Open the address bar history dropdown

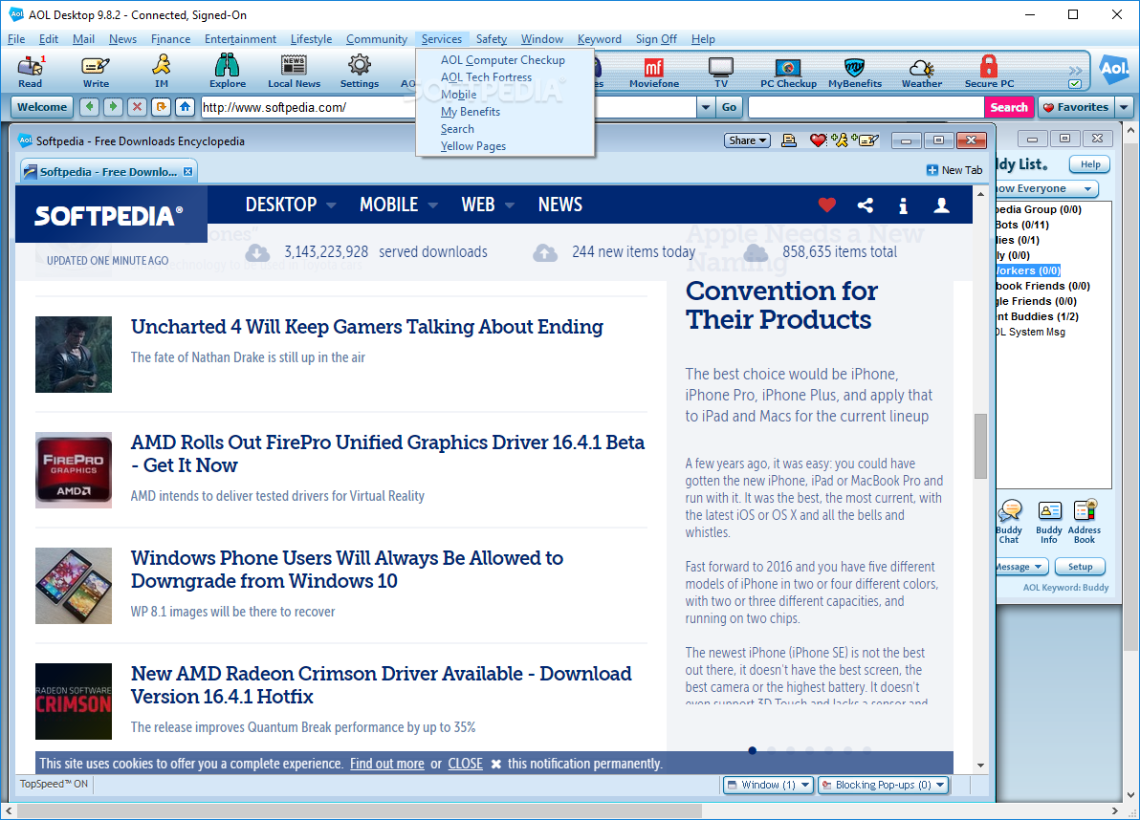pyautogui.click(x=705, y=107)
